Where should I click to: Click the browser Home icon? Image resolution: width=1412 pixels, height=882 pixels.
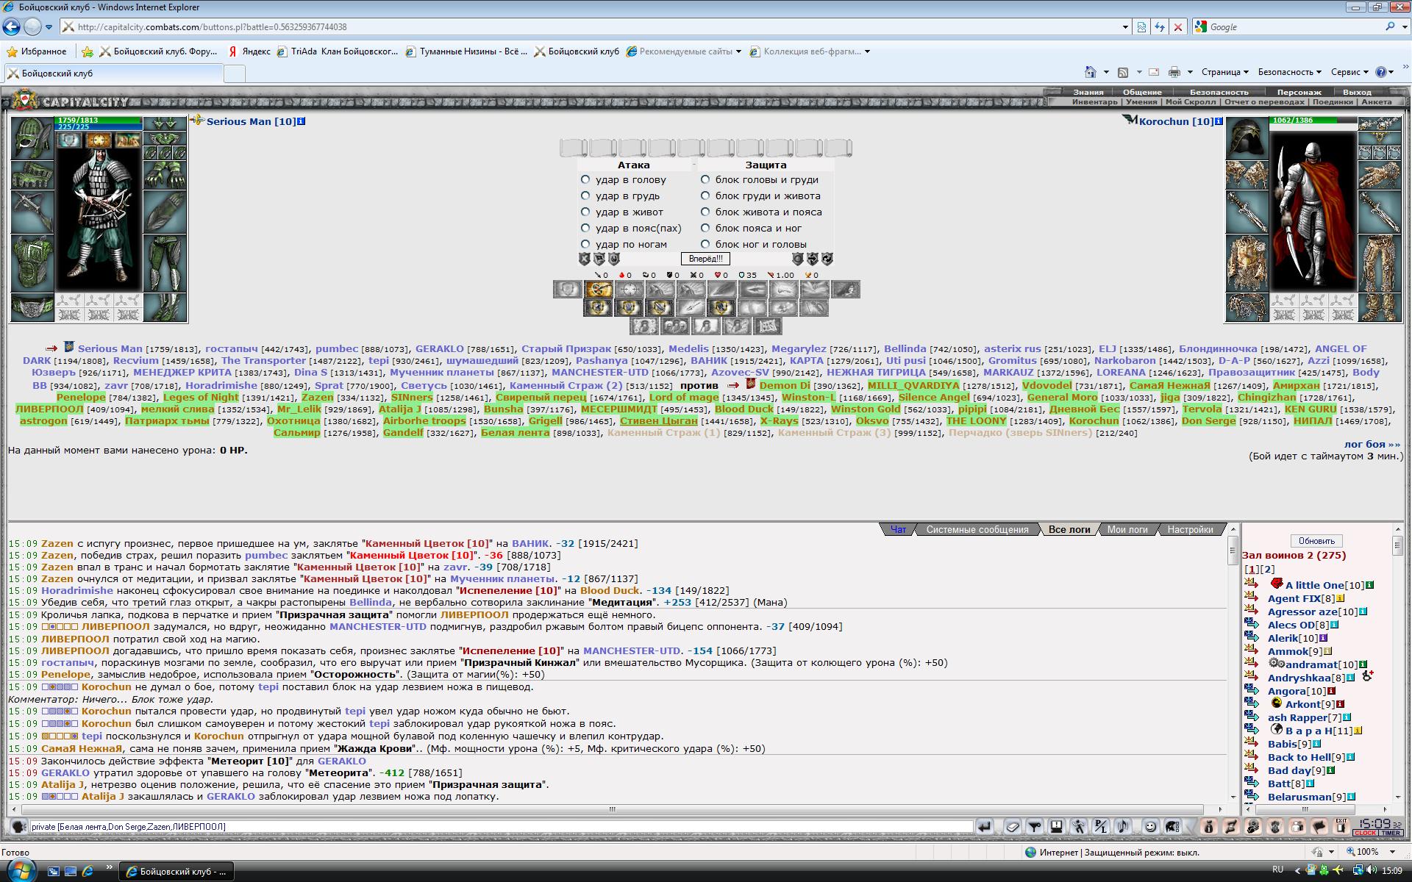tap(1091, 72)
